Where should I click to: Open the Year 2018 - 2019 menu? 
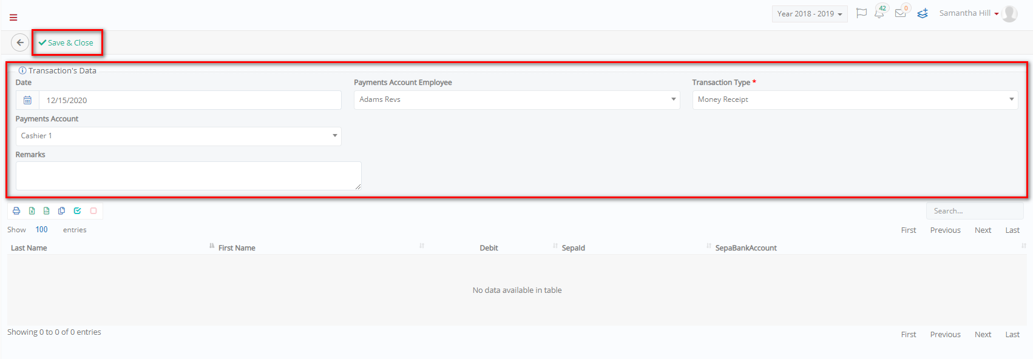(810, 14)
